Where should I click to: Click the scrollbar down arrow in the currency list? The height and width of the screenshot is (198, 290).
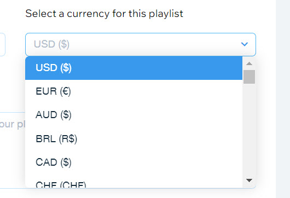(249, 180)
